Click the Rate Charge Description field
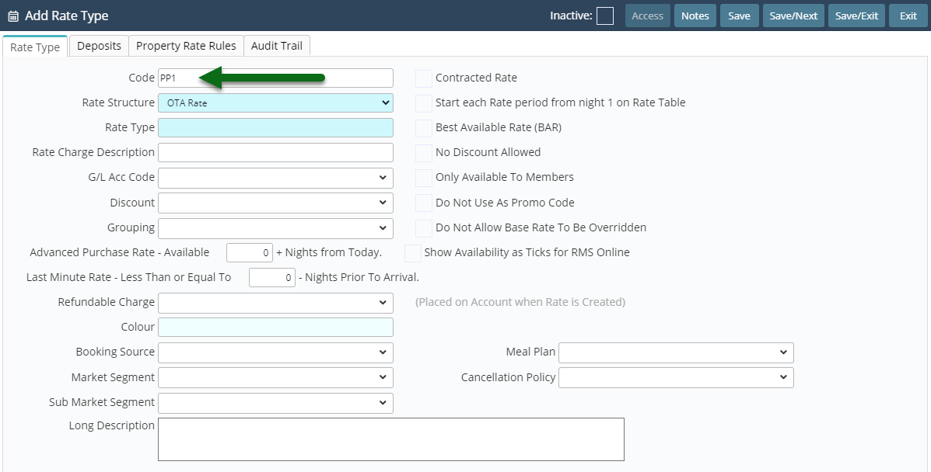The image size is (931, 472). coord(275,152)
